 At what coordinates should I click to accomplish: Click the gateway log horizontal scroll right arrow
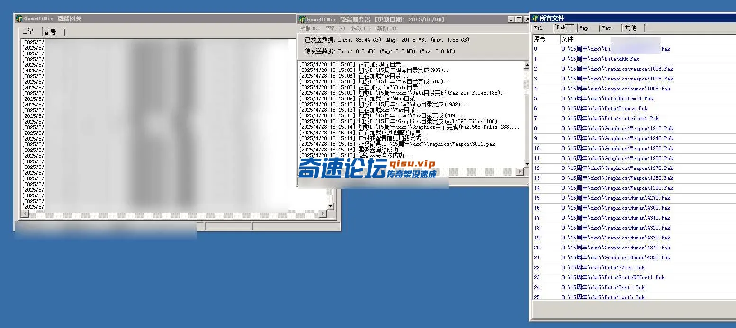323,214
